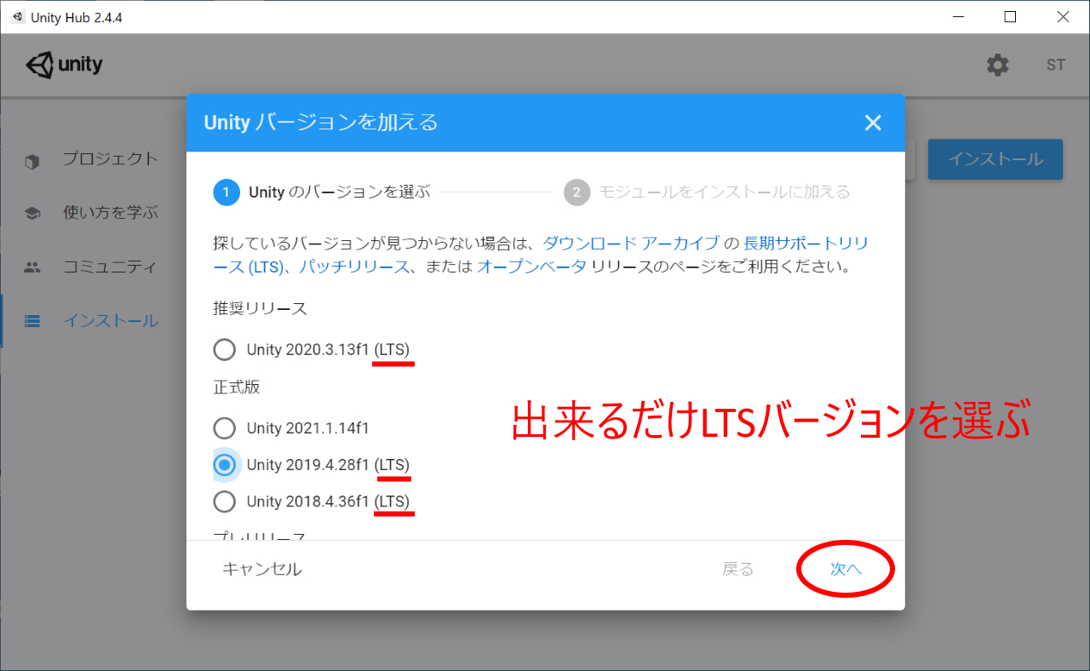
Task: Click the Unity logo in header
Action: [64, 65]
